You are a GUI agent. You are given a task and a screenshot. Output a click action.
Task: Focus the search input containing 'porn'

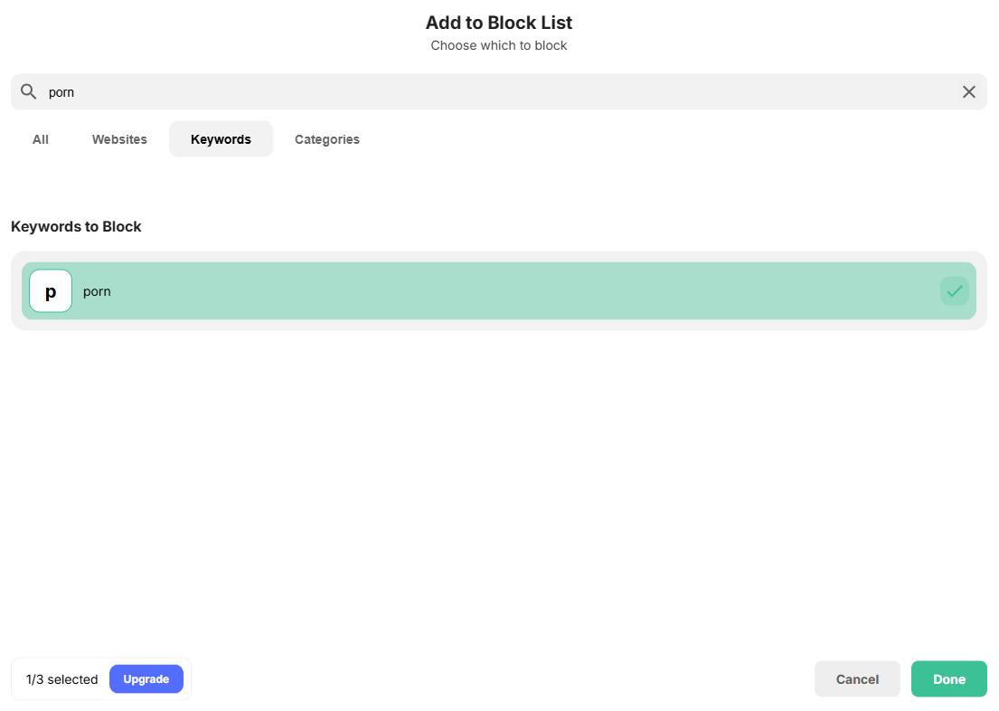point(499,92)
